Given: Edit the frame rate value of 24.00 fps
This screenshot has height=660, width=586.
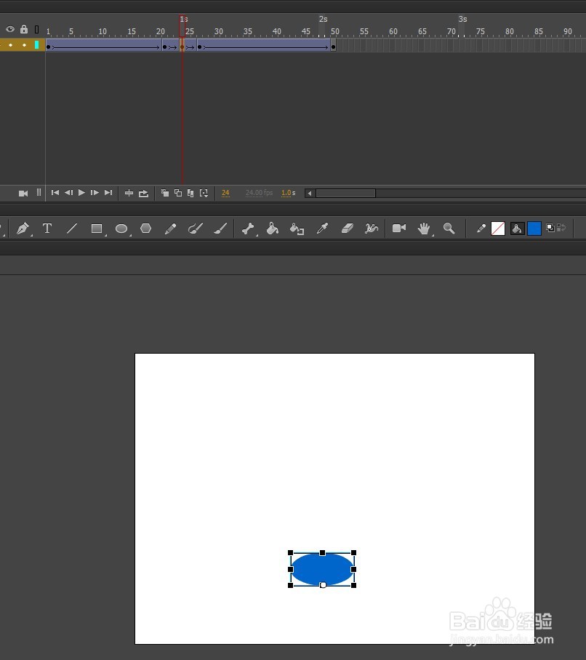Looking at the screenshot, I should (258, 193).
